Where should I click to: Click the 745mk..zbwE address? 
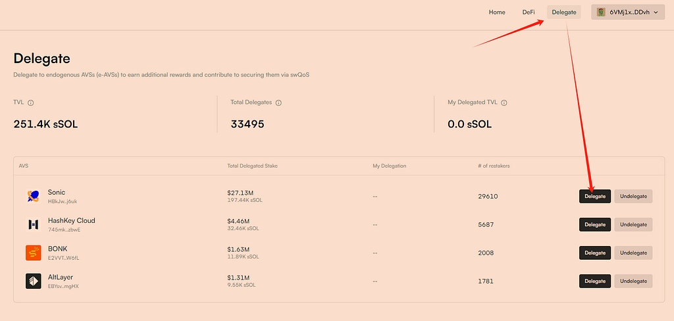64,230
